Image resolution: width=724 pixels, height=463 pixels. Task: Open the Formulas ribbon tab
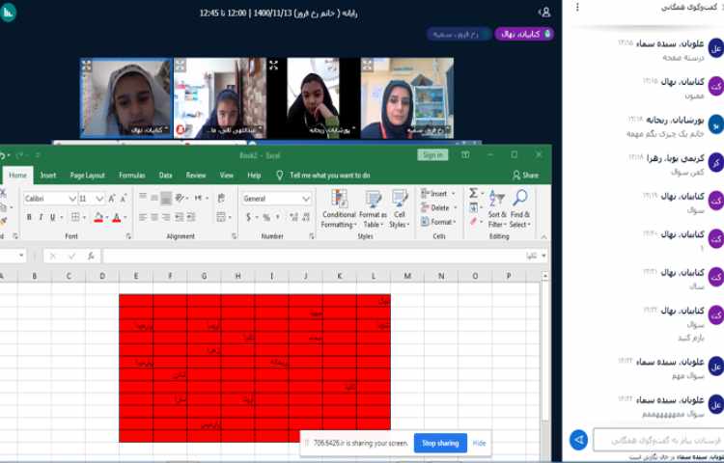point(131,176)
